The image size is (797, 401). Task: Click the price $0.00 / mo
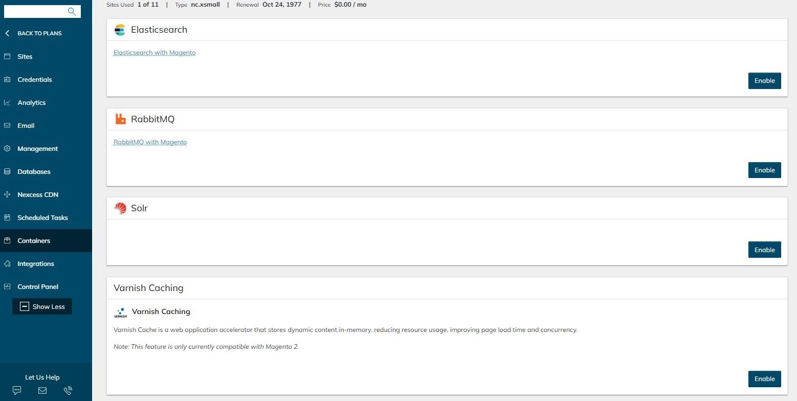[350, 5]
